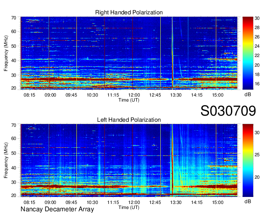
Task: Click the 11:15 tick in Right Handed plot
Action: pos(113,95)
